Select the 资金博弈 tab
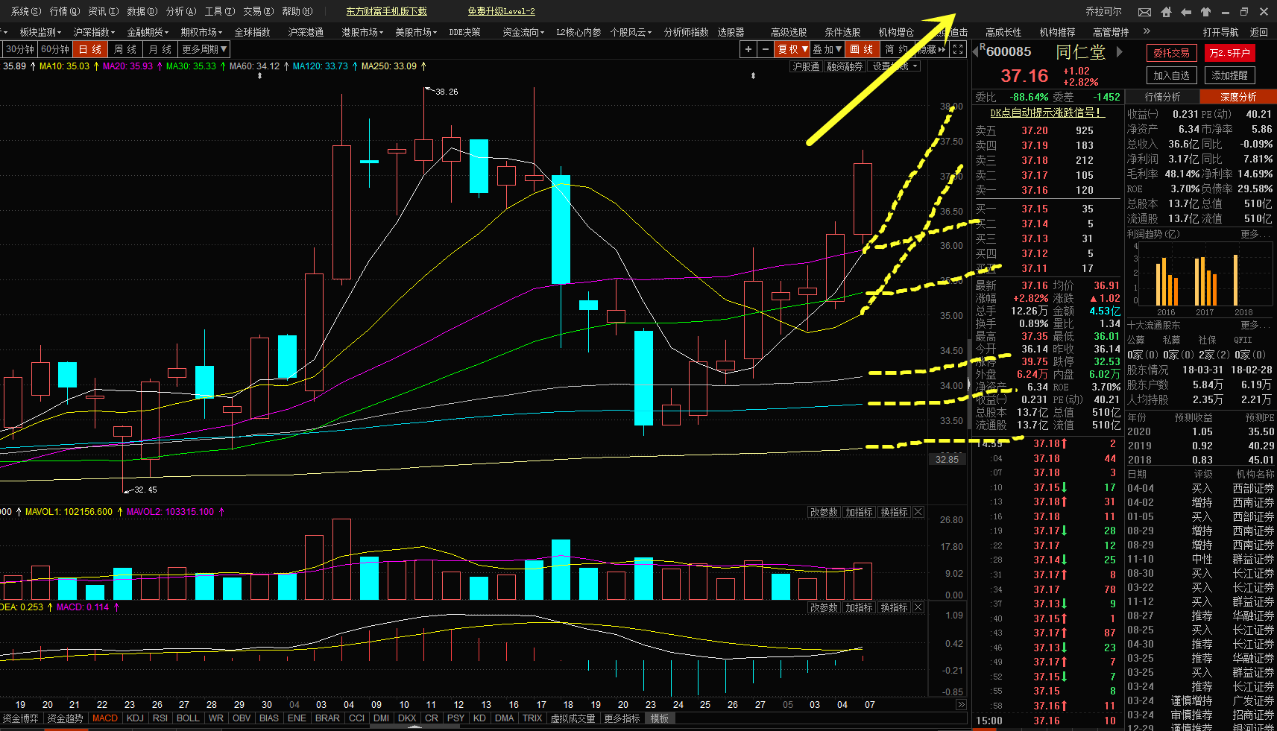Viewport: 1277px width, 731px height. [20, 718]
